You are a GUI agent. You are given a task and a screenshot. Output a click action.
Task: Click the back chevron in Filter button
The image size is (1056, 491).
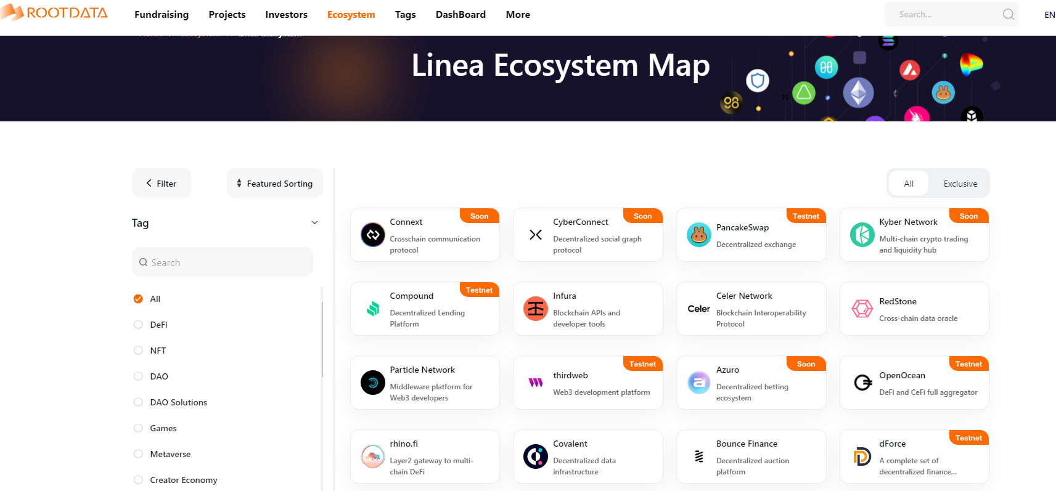(x=149, y=183)
